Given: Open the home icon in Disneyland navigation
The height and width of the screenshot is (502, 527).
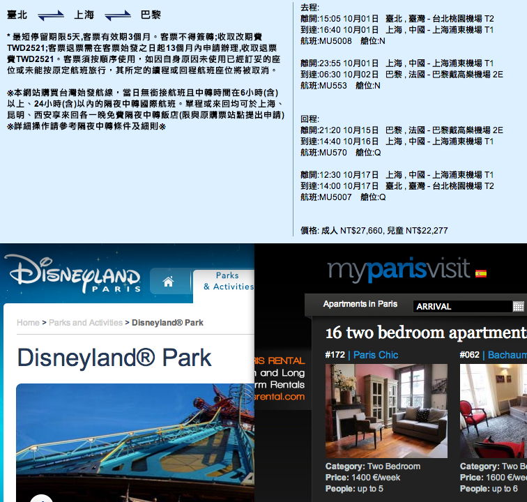Looking at the screenshot, I should click(168, 282).
